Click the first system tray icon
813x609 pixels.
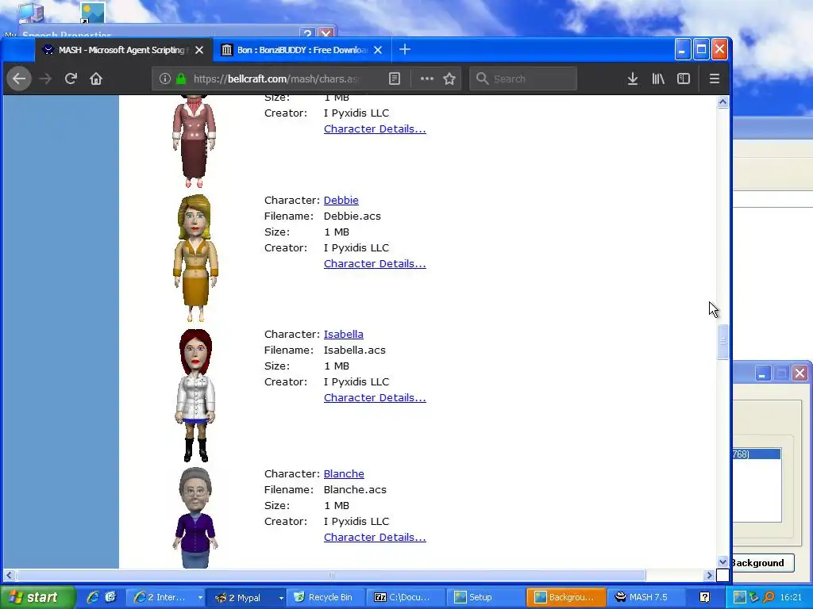pos(740,597)
